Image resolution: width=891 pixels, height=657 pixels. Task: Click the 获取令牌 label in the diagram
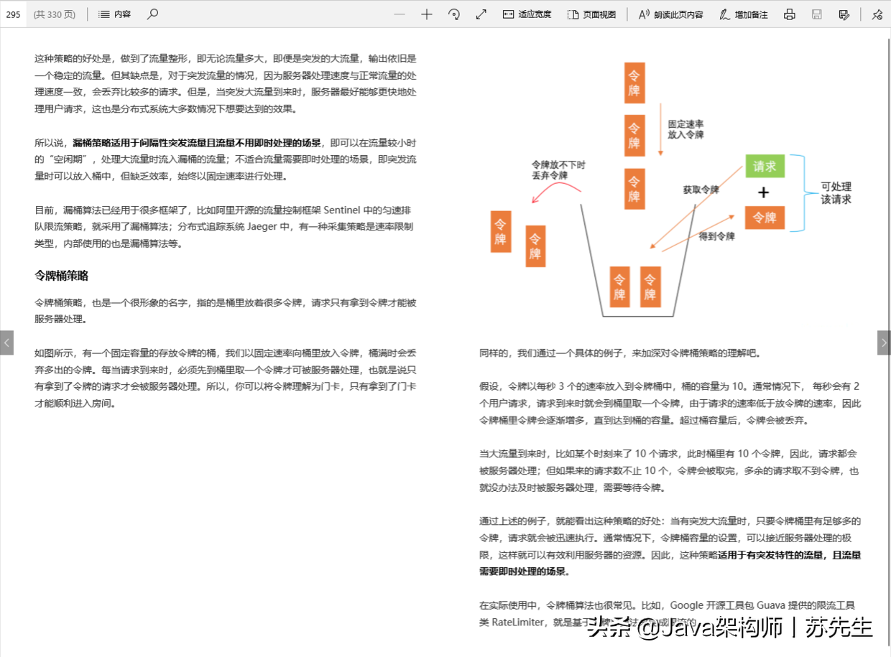(701, 190)
